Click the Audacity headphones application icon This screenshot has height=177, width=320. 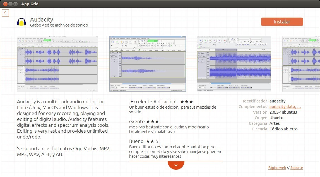(21, 22)
